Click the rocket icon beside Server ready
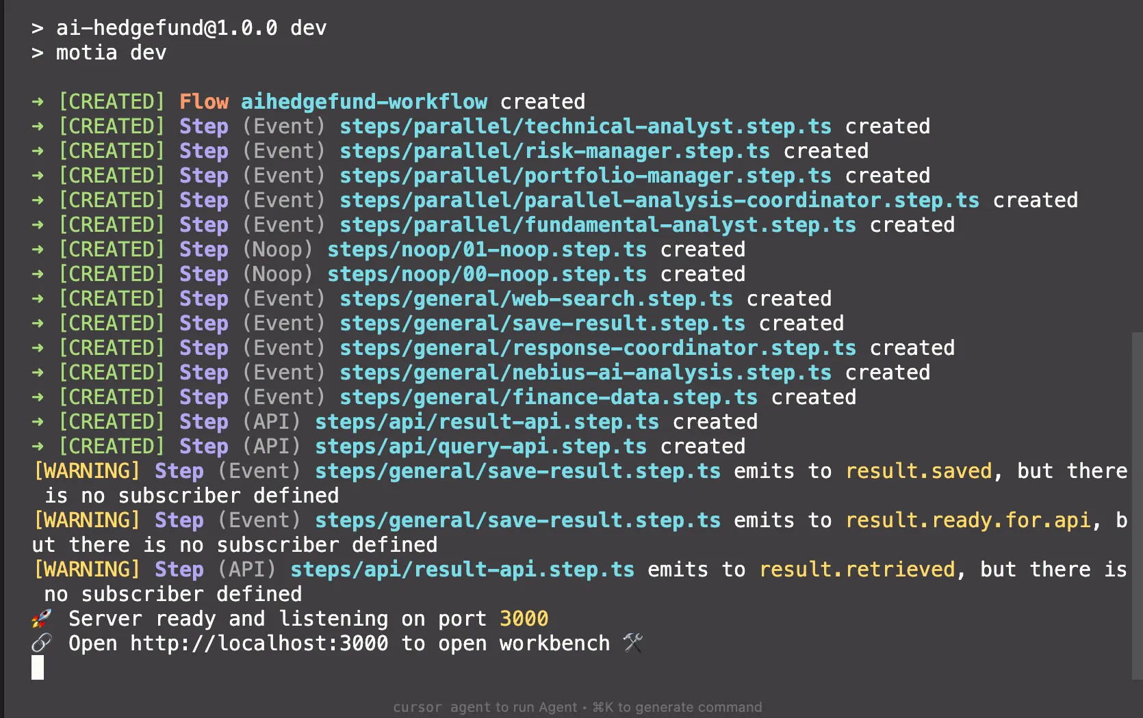Image resolution: width=1143 pixels, height=718 pixels. point(42,619)
